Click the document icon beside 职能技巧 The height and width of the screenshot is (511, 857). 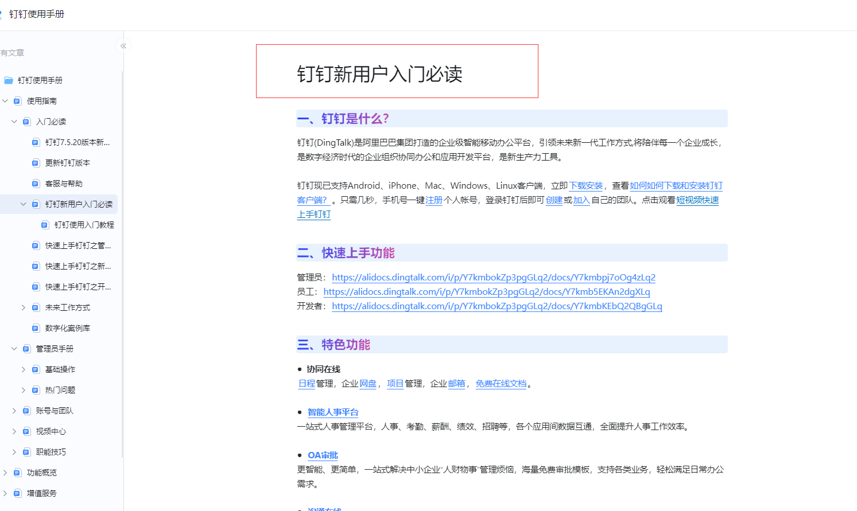pos(26,452)
